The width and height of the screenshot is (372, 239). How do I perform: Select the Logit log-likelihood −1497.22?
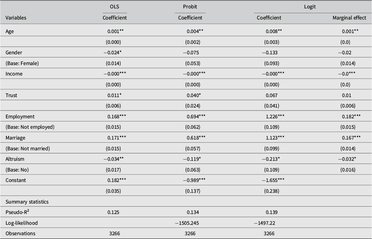point(264,223)
